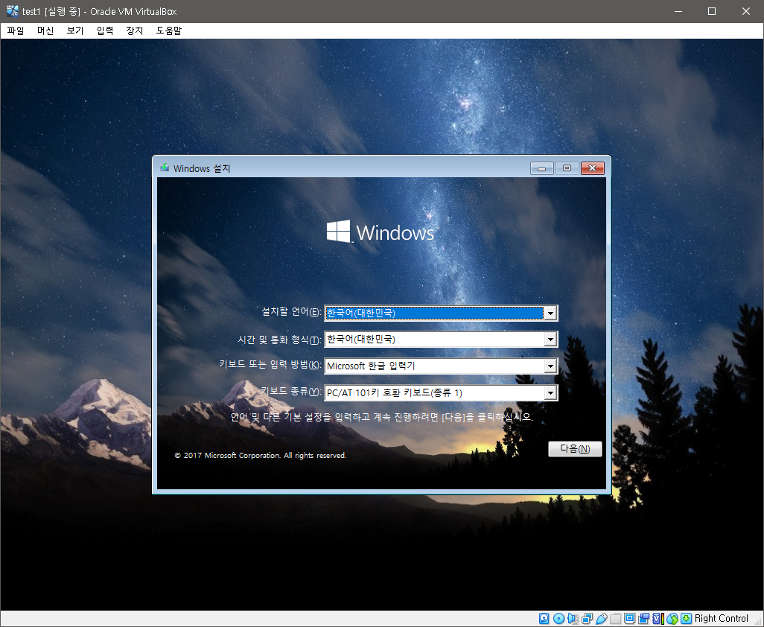Minimize the VirtualBox window
The height and width of the screenshot is (627, 764).
pos(678,11)
